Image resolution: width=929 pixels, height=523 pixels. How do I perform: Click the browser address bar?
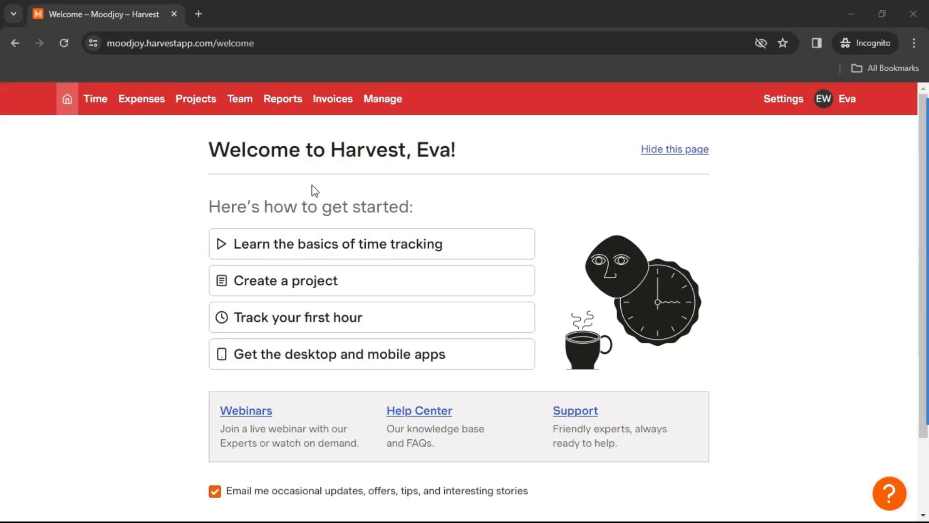click(180, 43)
